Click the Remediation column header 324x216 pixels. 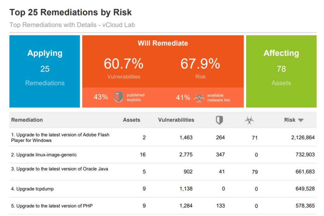[27, 120]
